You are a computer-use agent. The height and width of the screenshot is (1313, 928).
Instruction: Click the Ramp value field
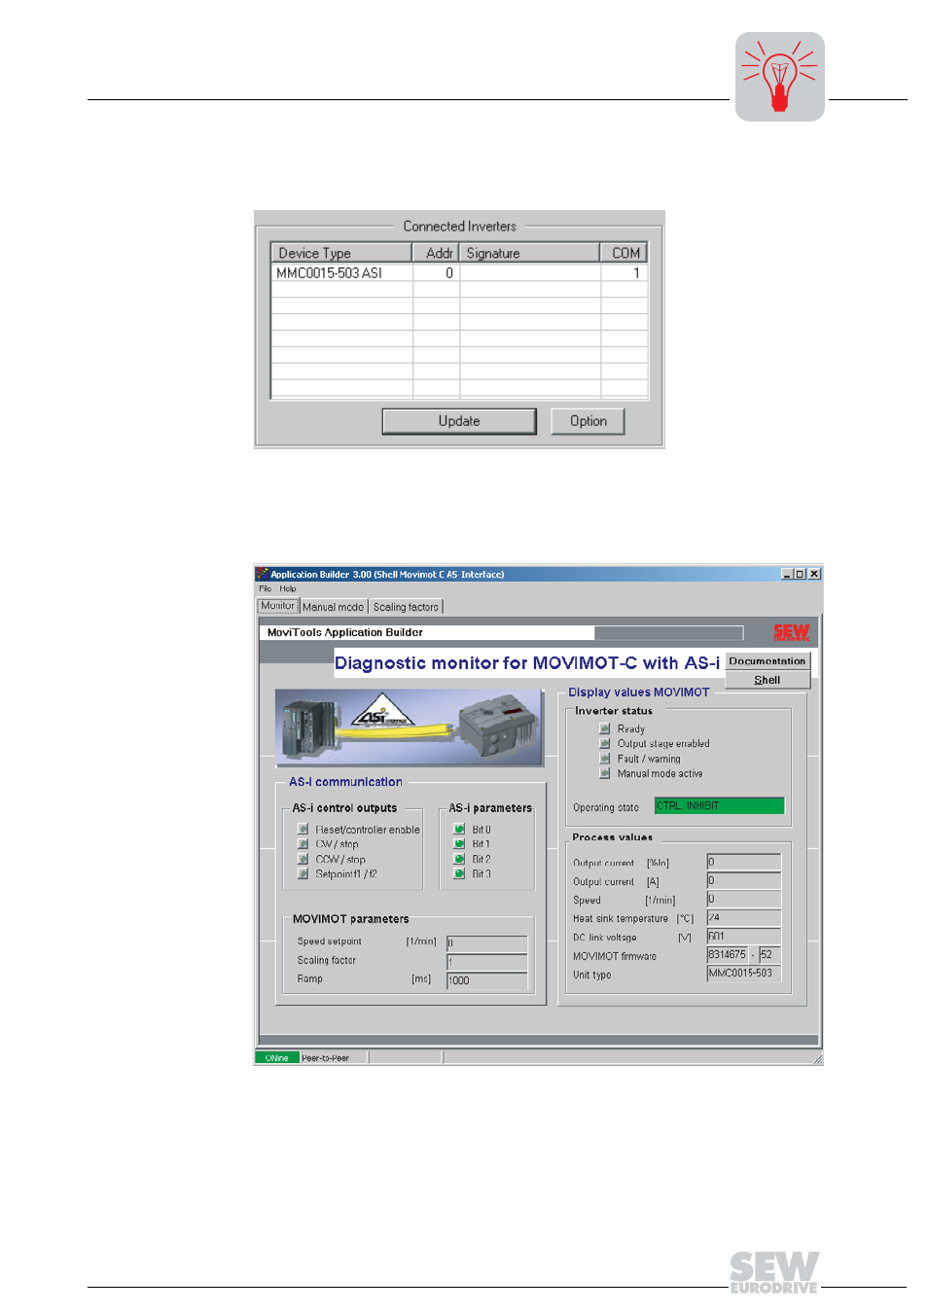tap(486, 980)
